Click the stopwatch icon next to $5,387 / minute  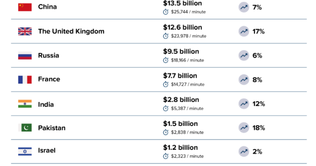click(166, 108)
